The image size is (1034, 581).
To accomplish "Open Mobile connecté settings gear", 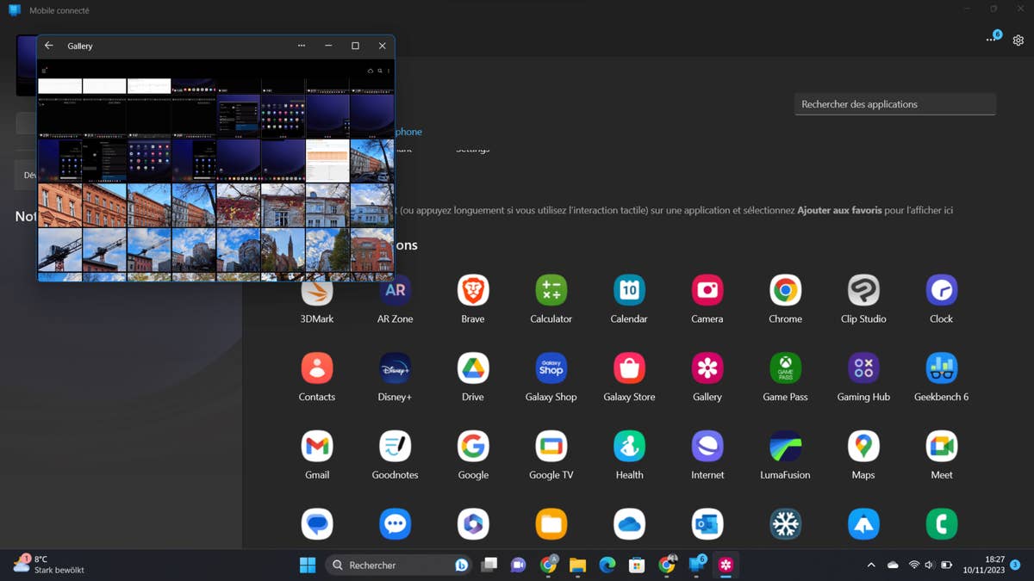I will point(1018,40).
